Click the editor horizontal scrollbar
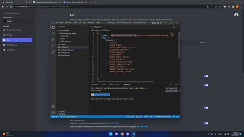 pyautogui.click(x=125, y=81)
